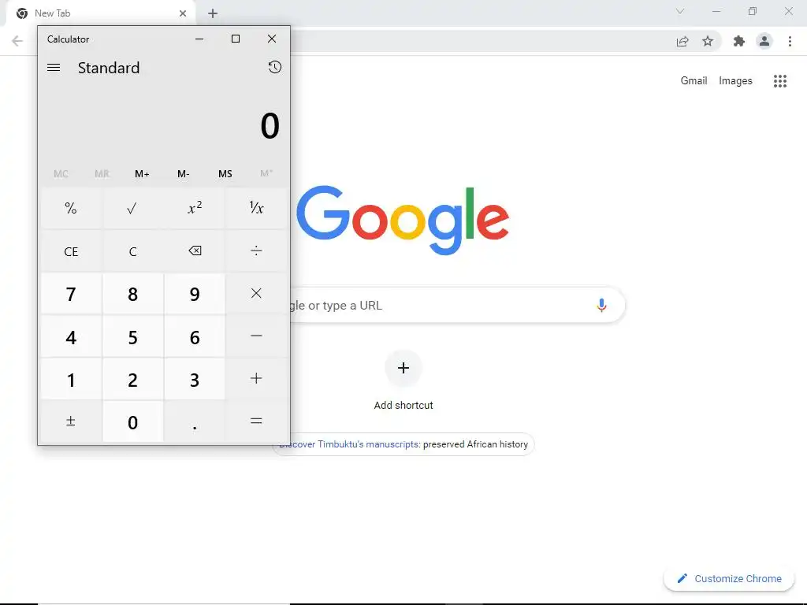Click the number 8 key
Screen dimensions: 807x605
click(x=132, y=294)
